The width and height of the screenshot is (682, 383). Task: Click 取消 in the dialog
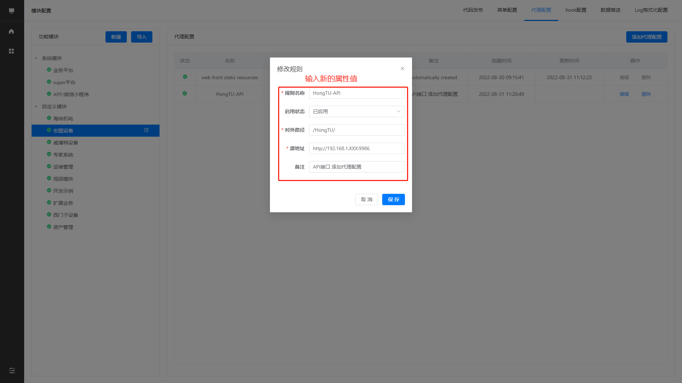coord(367,199)
